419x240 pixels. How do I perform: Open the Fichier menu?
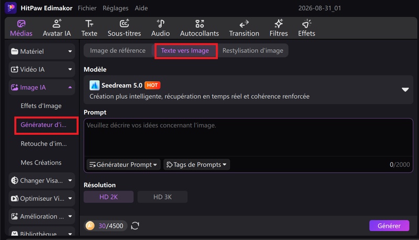[x=87, y=8]
